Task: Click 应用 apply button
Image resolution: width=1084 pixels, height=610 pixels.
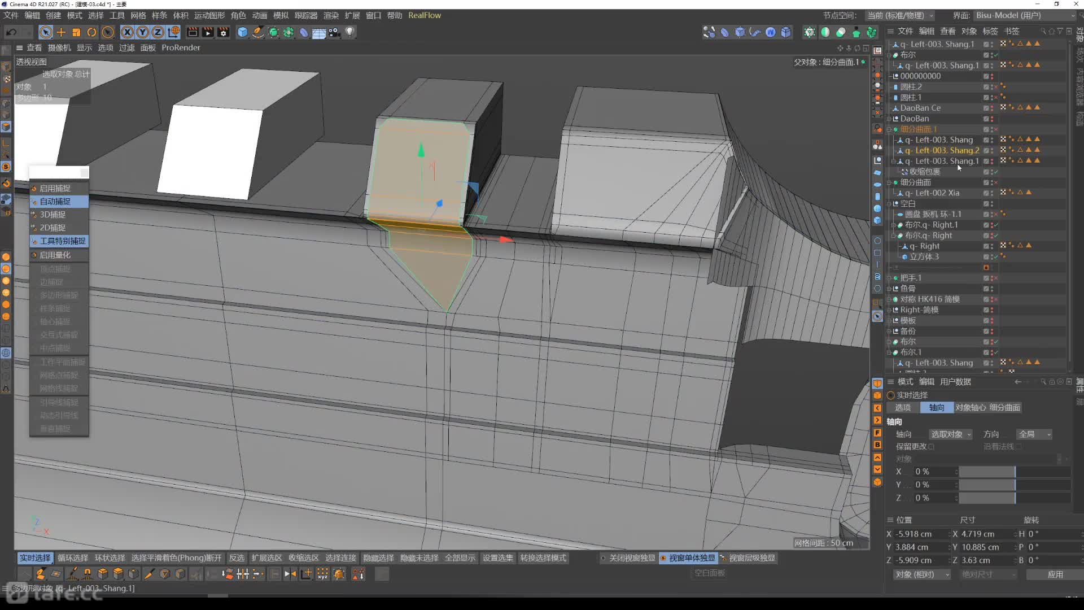Action: click(x=1055, y=574)
